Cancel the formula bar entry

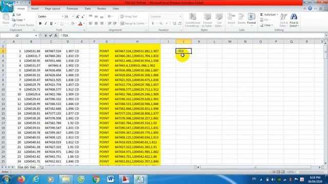pyautogui.click(x=46, y=35)
